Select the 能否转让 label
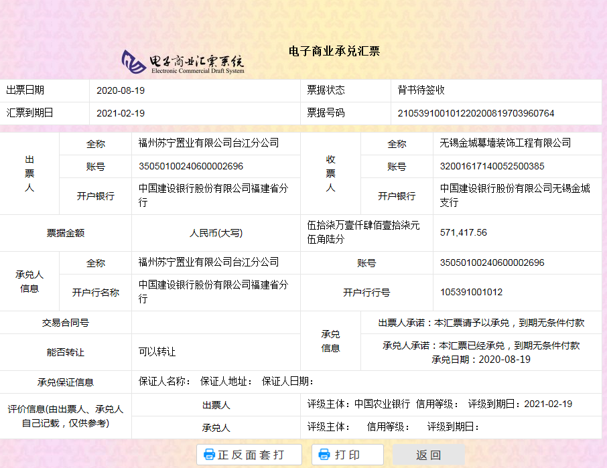The height and width of the screenshot is (468, 607). point(66,352)
